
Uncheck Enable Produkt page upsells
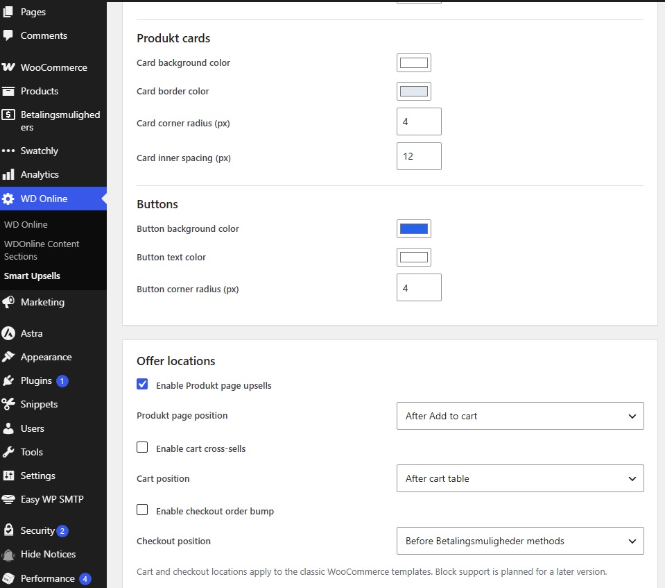(142, 384)
